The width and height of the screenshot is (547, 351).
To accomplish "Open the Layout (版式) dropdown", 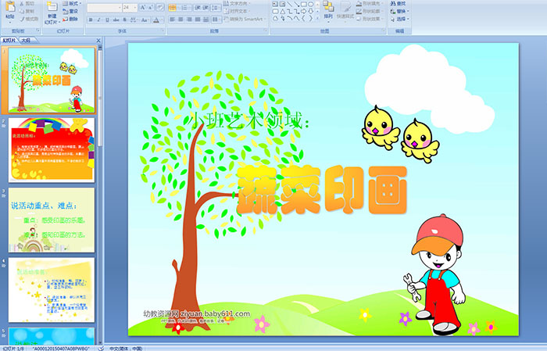I will tap(72, 3).
